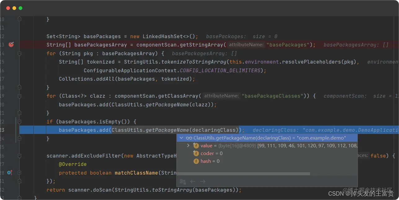
Task: Collapse the for loop over getClassArray
Action: coord(19,96)
